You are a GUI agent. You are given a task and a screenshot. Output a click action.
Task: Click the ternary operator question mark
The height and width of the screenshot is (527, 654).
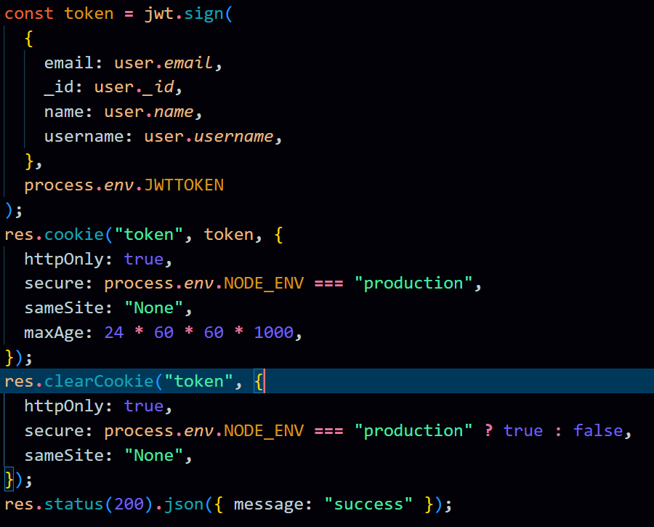tap(487, 430)
